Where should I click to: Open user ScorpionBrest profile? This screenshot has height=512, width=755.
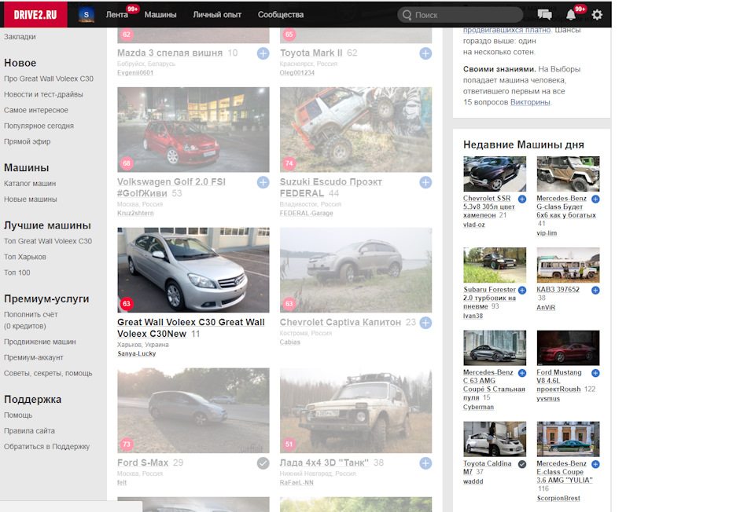(558, 498)
